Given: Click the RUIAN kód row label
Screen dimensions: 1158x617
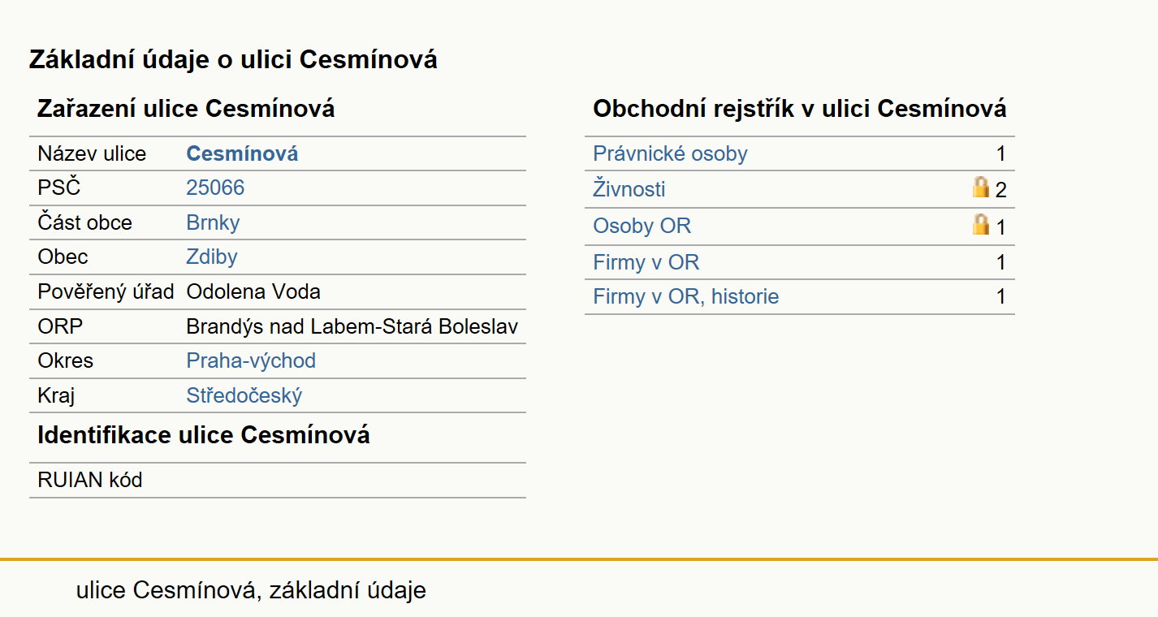Looking at the screenshot, I should pos(90,480).
